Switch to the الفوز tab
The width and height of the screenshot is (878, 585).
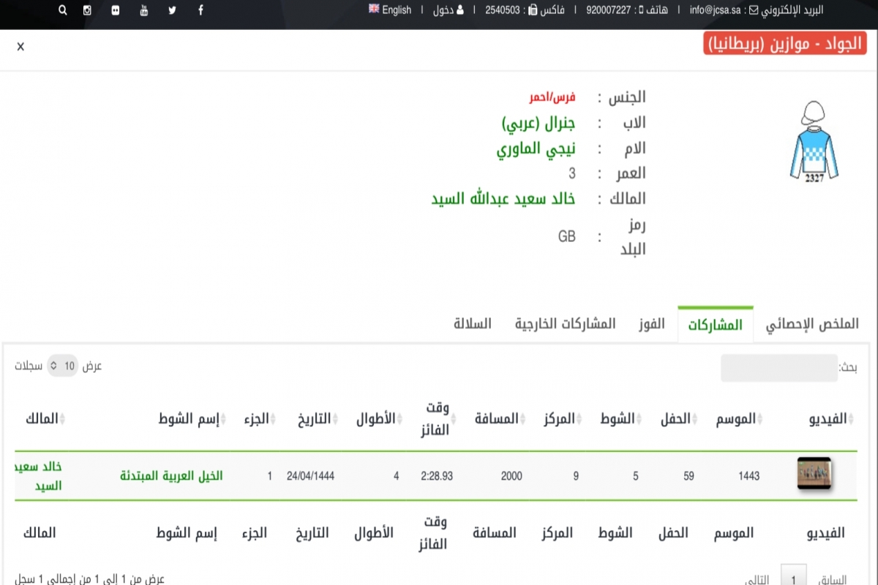[x=653, y=324]
